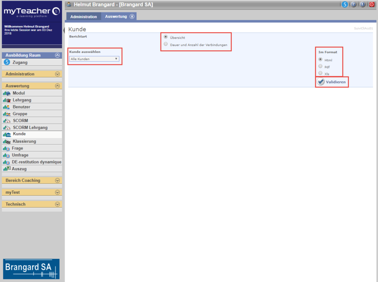Expand the Bereich Coaching section
This screenshot has width=378, height=282.
pyautogui.click(x=57, y=181)
